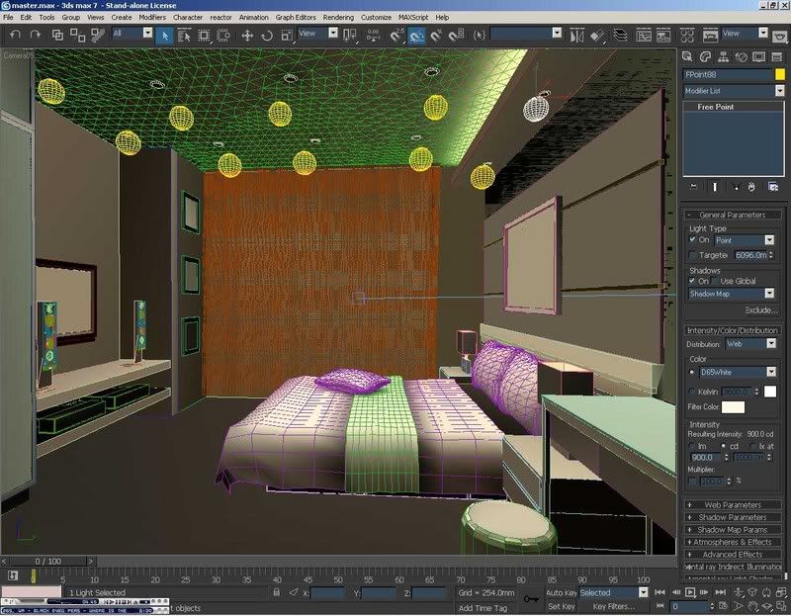Click the Set Key button
Viewport: 791px width, 616px height.
(x=561, y=606)
